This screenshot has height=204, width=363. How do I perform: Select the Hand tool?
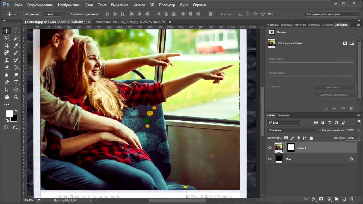(6, 97)
